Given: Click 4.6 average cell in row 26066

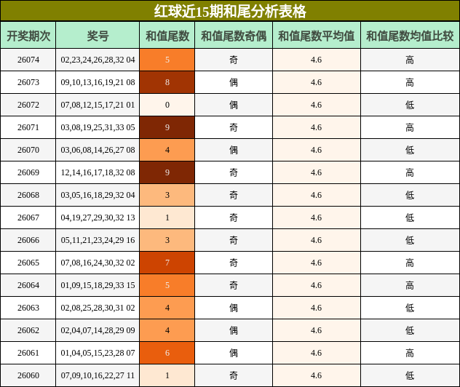Looking at the screenshot, I should [x=316, y=240].
